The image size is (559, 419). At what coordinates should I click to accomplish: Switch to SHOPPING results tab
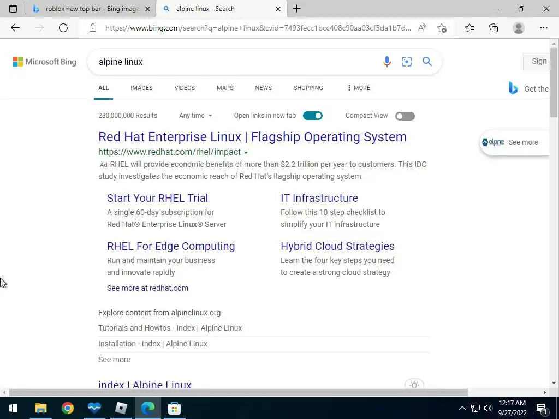tap(308, 88)
